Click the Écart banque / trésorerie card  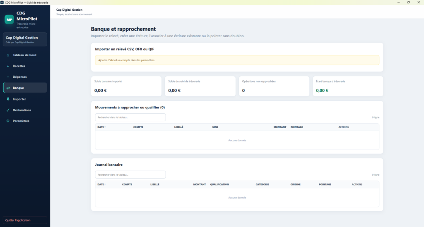348,86
